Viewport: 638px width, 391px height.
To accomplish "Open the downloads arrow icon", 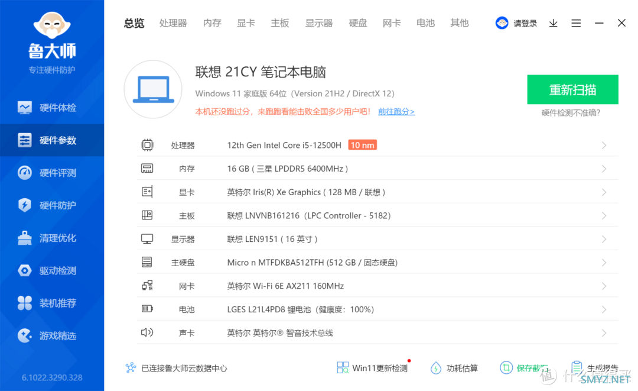I will (553, 23).
